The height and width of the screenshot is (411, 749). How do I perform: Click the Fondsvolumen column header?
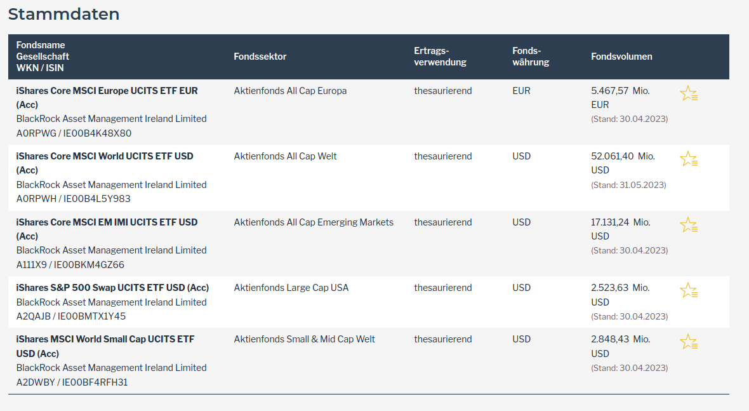[621, 57]
